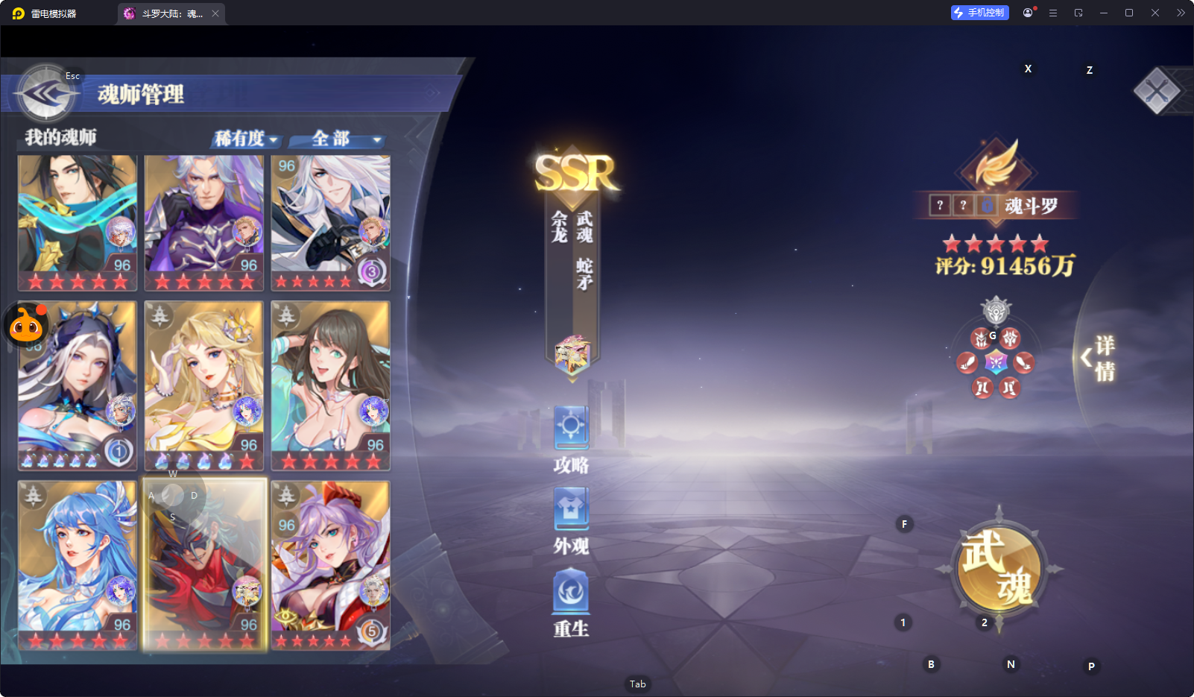Click the 魂斗罗 rank title
The width and height of the screenshot is (1194, 697).
click(x=1032, y=206)
